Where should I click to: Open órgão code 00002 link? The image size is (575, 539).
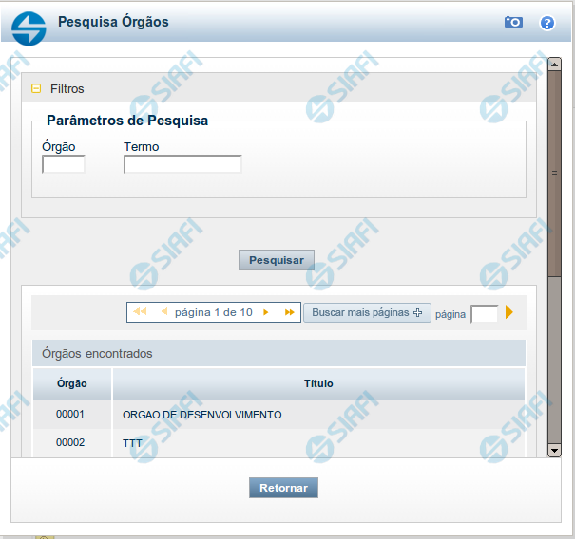point(70,443)
